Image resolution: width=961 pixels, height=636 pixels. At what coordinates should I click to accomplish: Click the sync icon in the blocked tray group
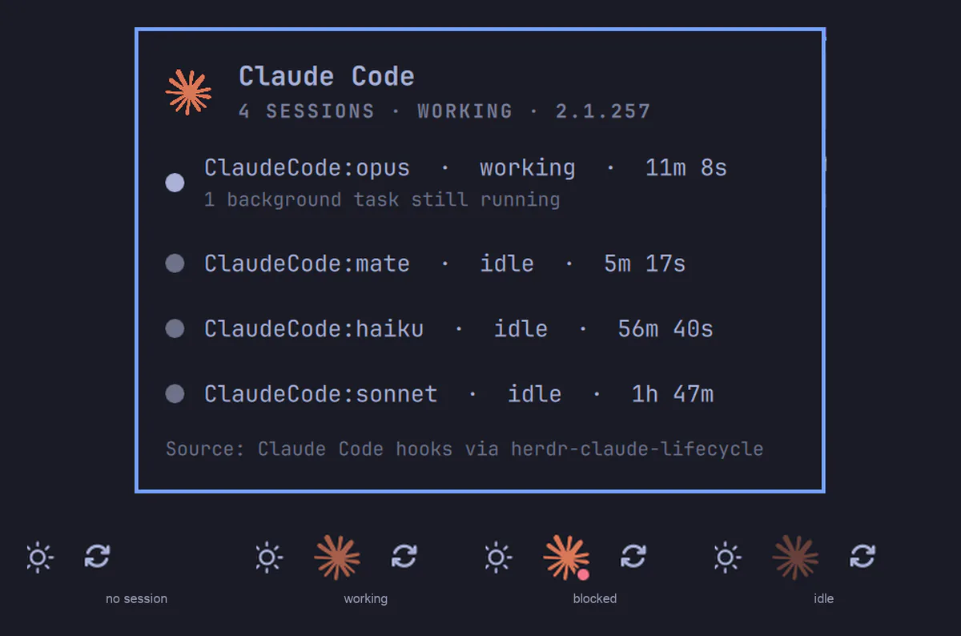(x=633, y=556)
